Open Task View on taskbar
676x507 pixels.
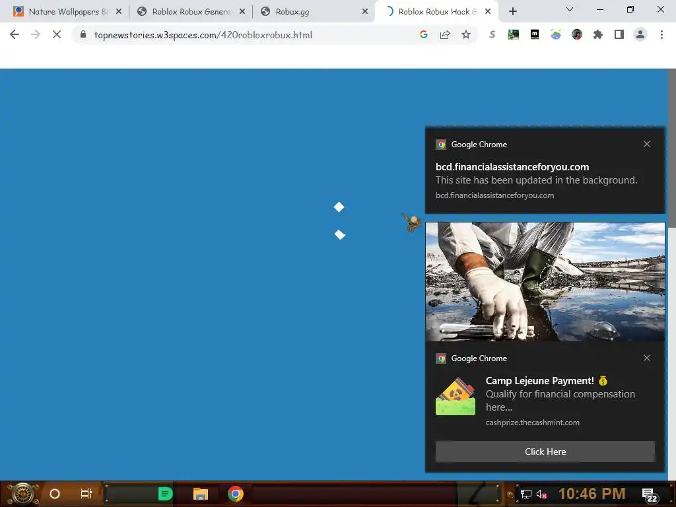coord(86,494)
